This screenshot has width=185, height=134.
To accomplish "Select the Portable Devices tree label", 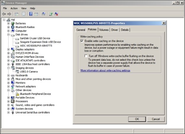I will (25, 97).
